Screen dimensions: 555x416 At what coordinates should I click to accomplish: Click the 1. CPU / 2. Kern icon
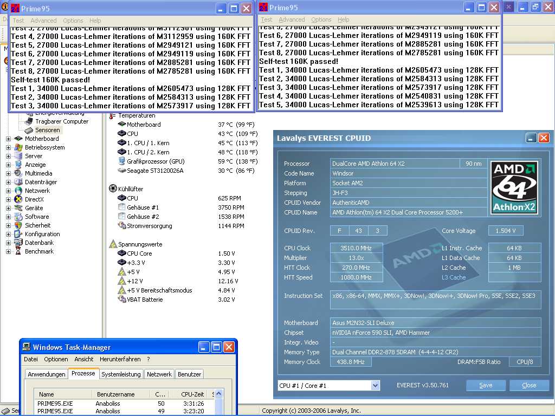pyautogui.click(x=122, y=152)
